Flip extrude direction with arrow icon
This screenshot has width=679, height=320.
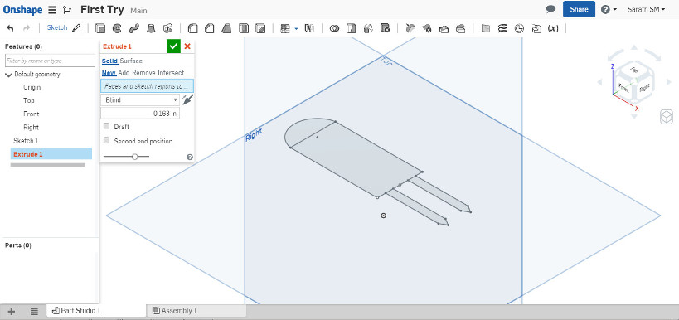pyautogui.click(x=188, y=100)
